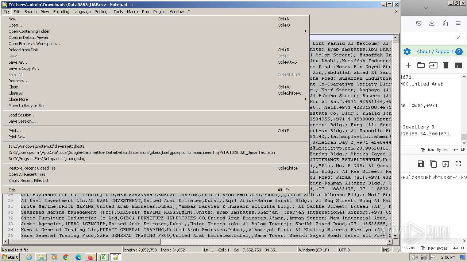Select Open in Default Viewer
This screenshot has height=262, width=467.
tap(155, 37)
